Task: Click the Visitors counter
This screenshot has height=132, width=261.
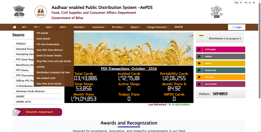Action: (x=220, y=94)
